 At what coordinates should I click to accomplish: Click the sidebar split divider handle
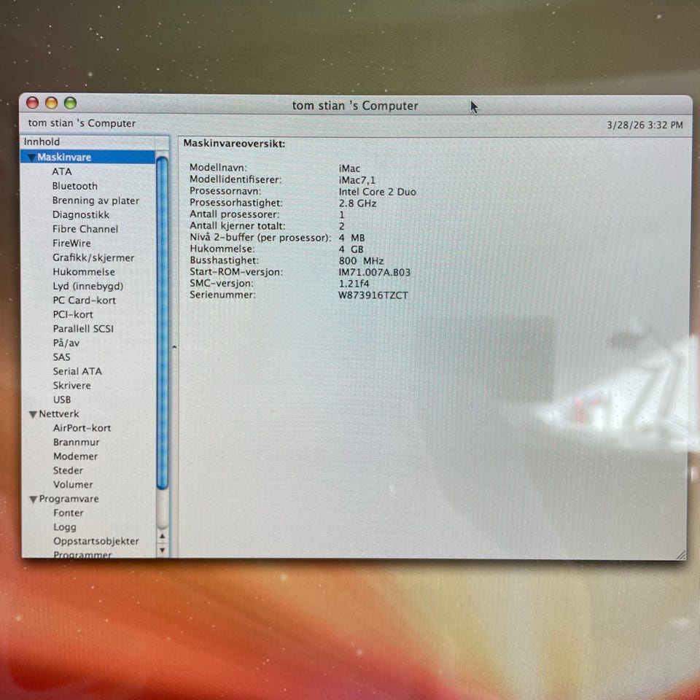click(x=174, y=347)
